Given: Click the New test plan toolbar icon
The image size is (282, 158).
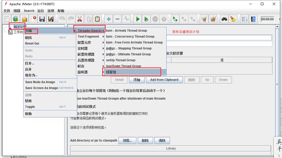Looking at the screenshot, I should point(7,19).
